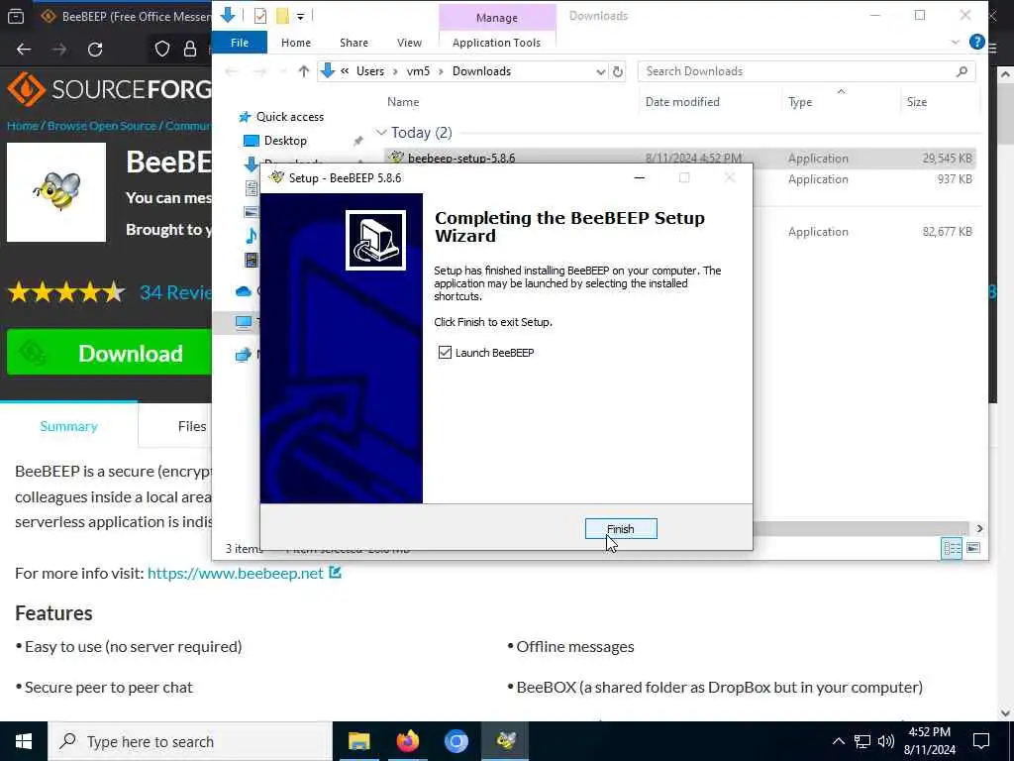Open the volume tray icon
Screen dimensions: 1014x761
tap(886, 741)
